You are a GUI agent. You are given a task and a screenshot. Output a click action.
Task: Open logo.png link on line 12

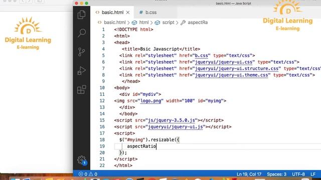[x=150, y=101]
